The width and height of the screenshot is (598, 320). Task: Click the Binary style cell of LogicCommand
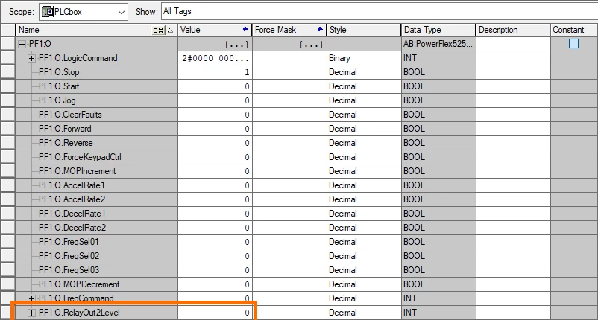363,58
